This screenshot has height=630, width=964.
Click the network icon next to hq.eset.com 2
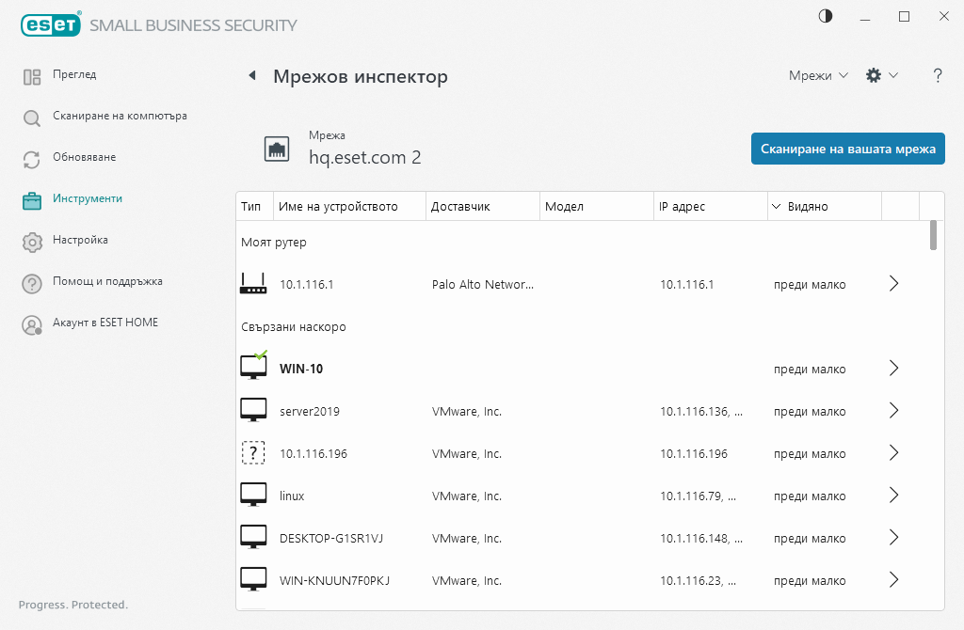click(277, 149)
